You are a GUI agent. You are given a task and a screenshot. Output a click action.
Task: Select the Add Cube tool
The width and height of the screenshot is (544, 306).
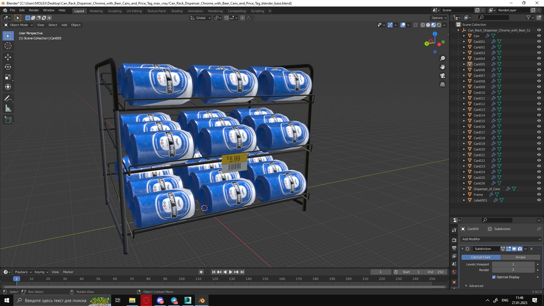pos(8,120)
